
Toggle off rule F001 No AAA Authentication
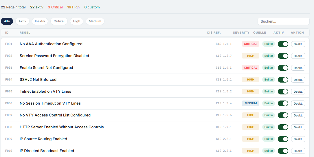(283, 44)
